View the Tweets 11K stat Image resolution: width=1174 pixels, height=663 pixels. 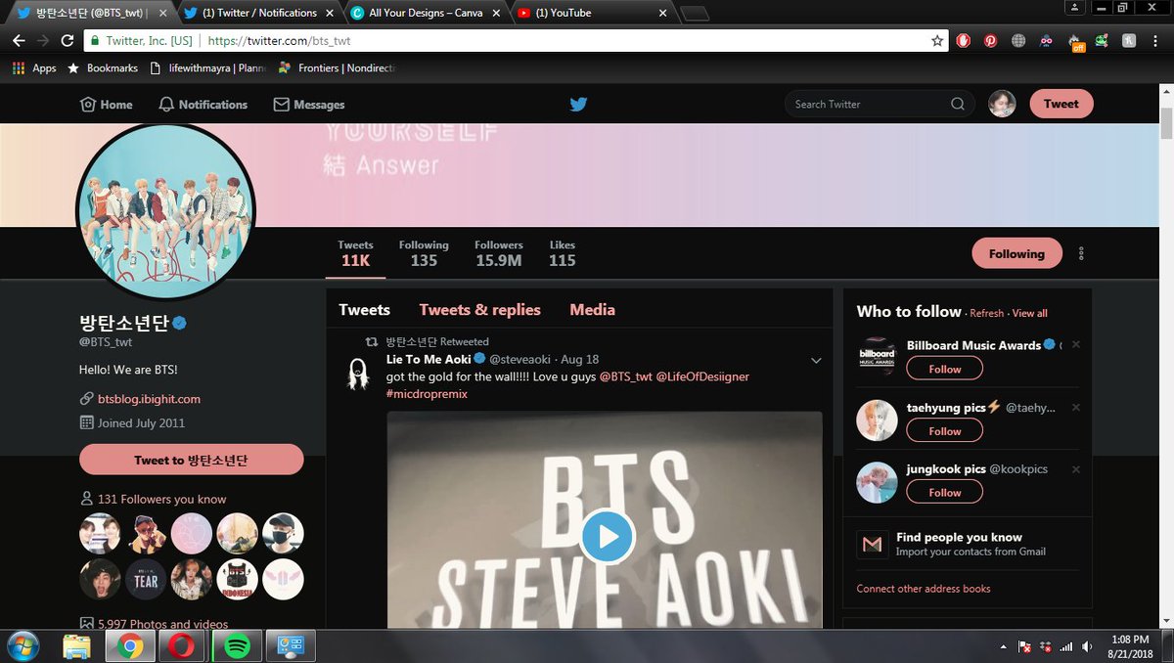point(355,253)
